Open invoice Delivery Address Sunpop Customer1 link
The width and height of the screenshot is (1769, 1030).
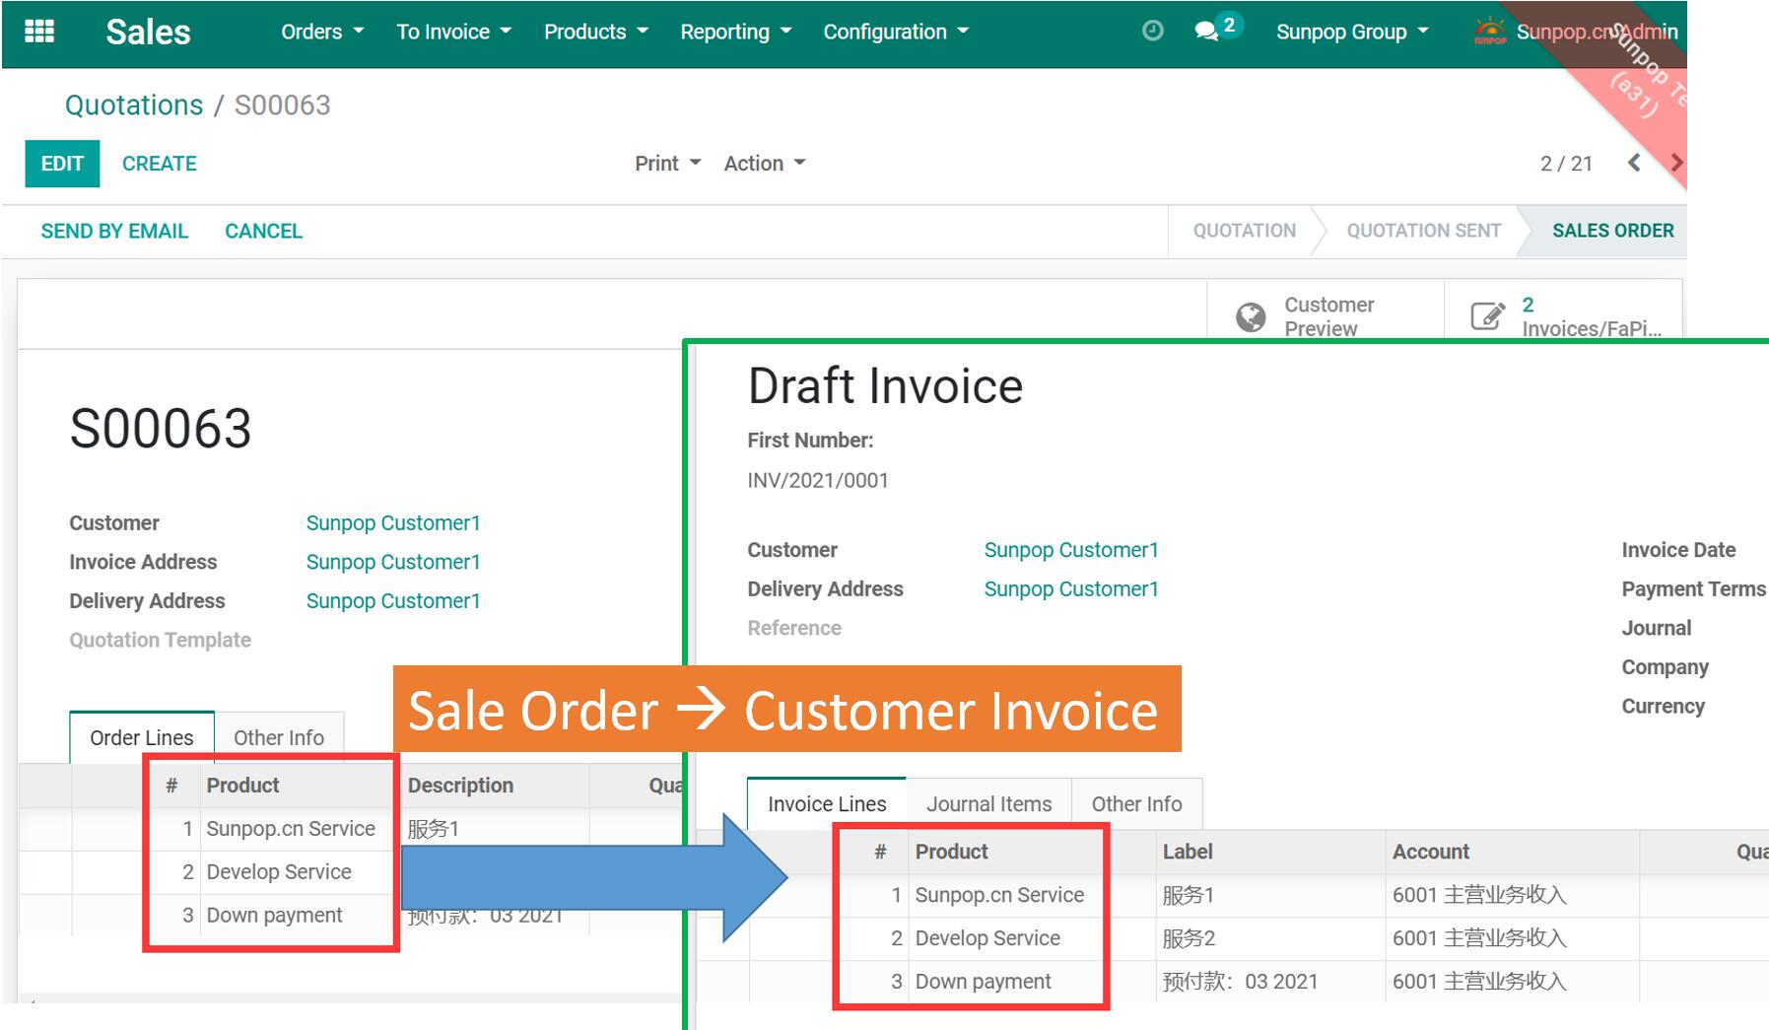tap(1071, 589)
